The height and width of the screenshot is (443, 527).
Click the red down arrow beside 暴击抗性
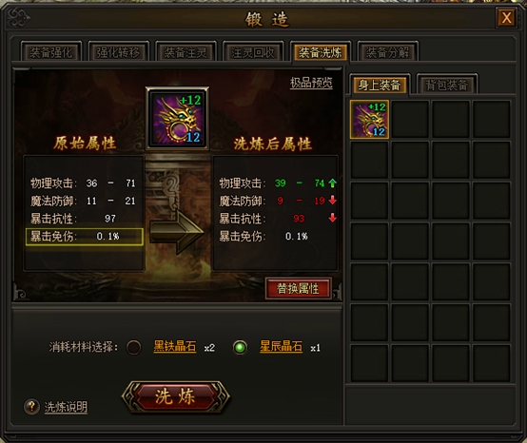click(332, 218)
